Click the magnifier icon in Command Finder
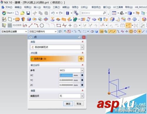The height and width of the screenshot is (114, 147). coord(105,13)
